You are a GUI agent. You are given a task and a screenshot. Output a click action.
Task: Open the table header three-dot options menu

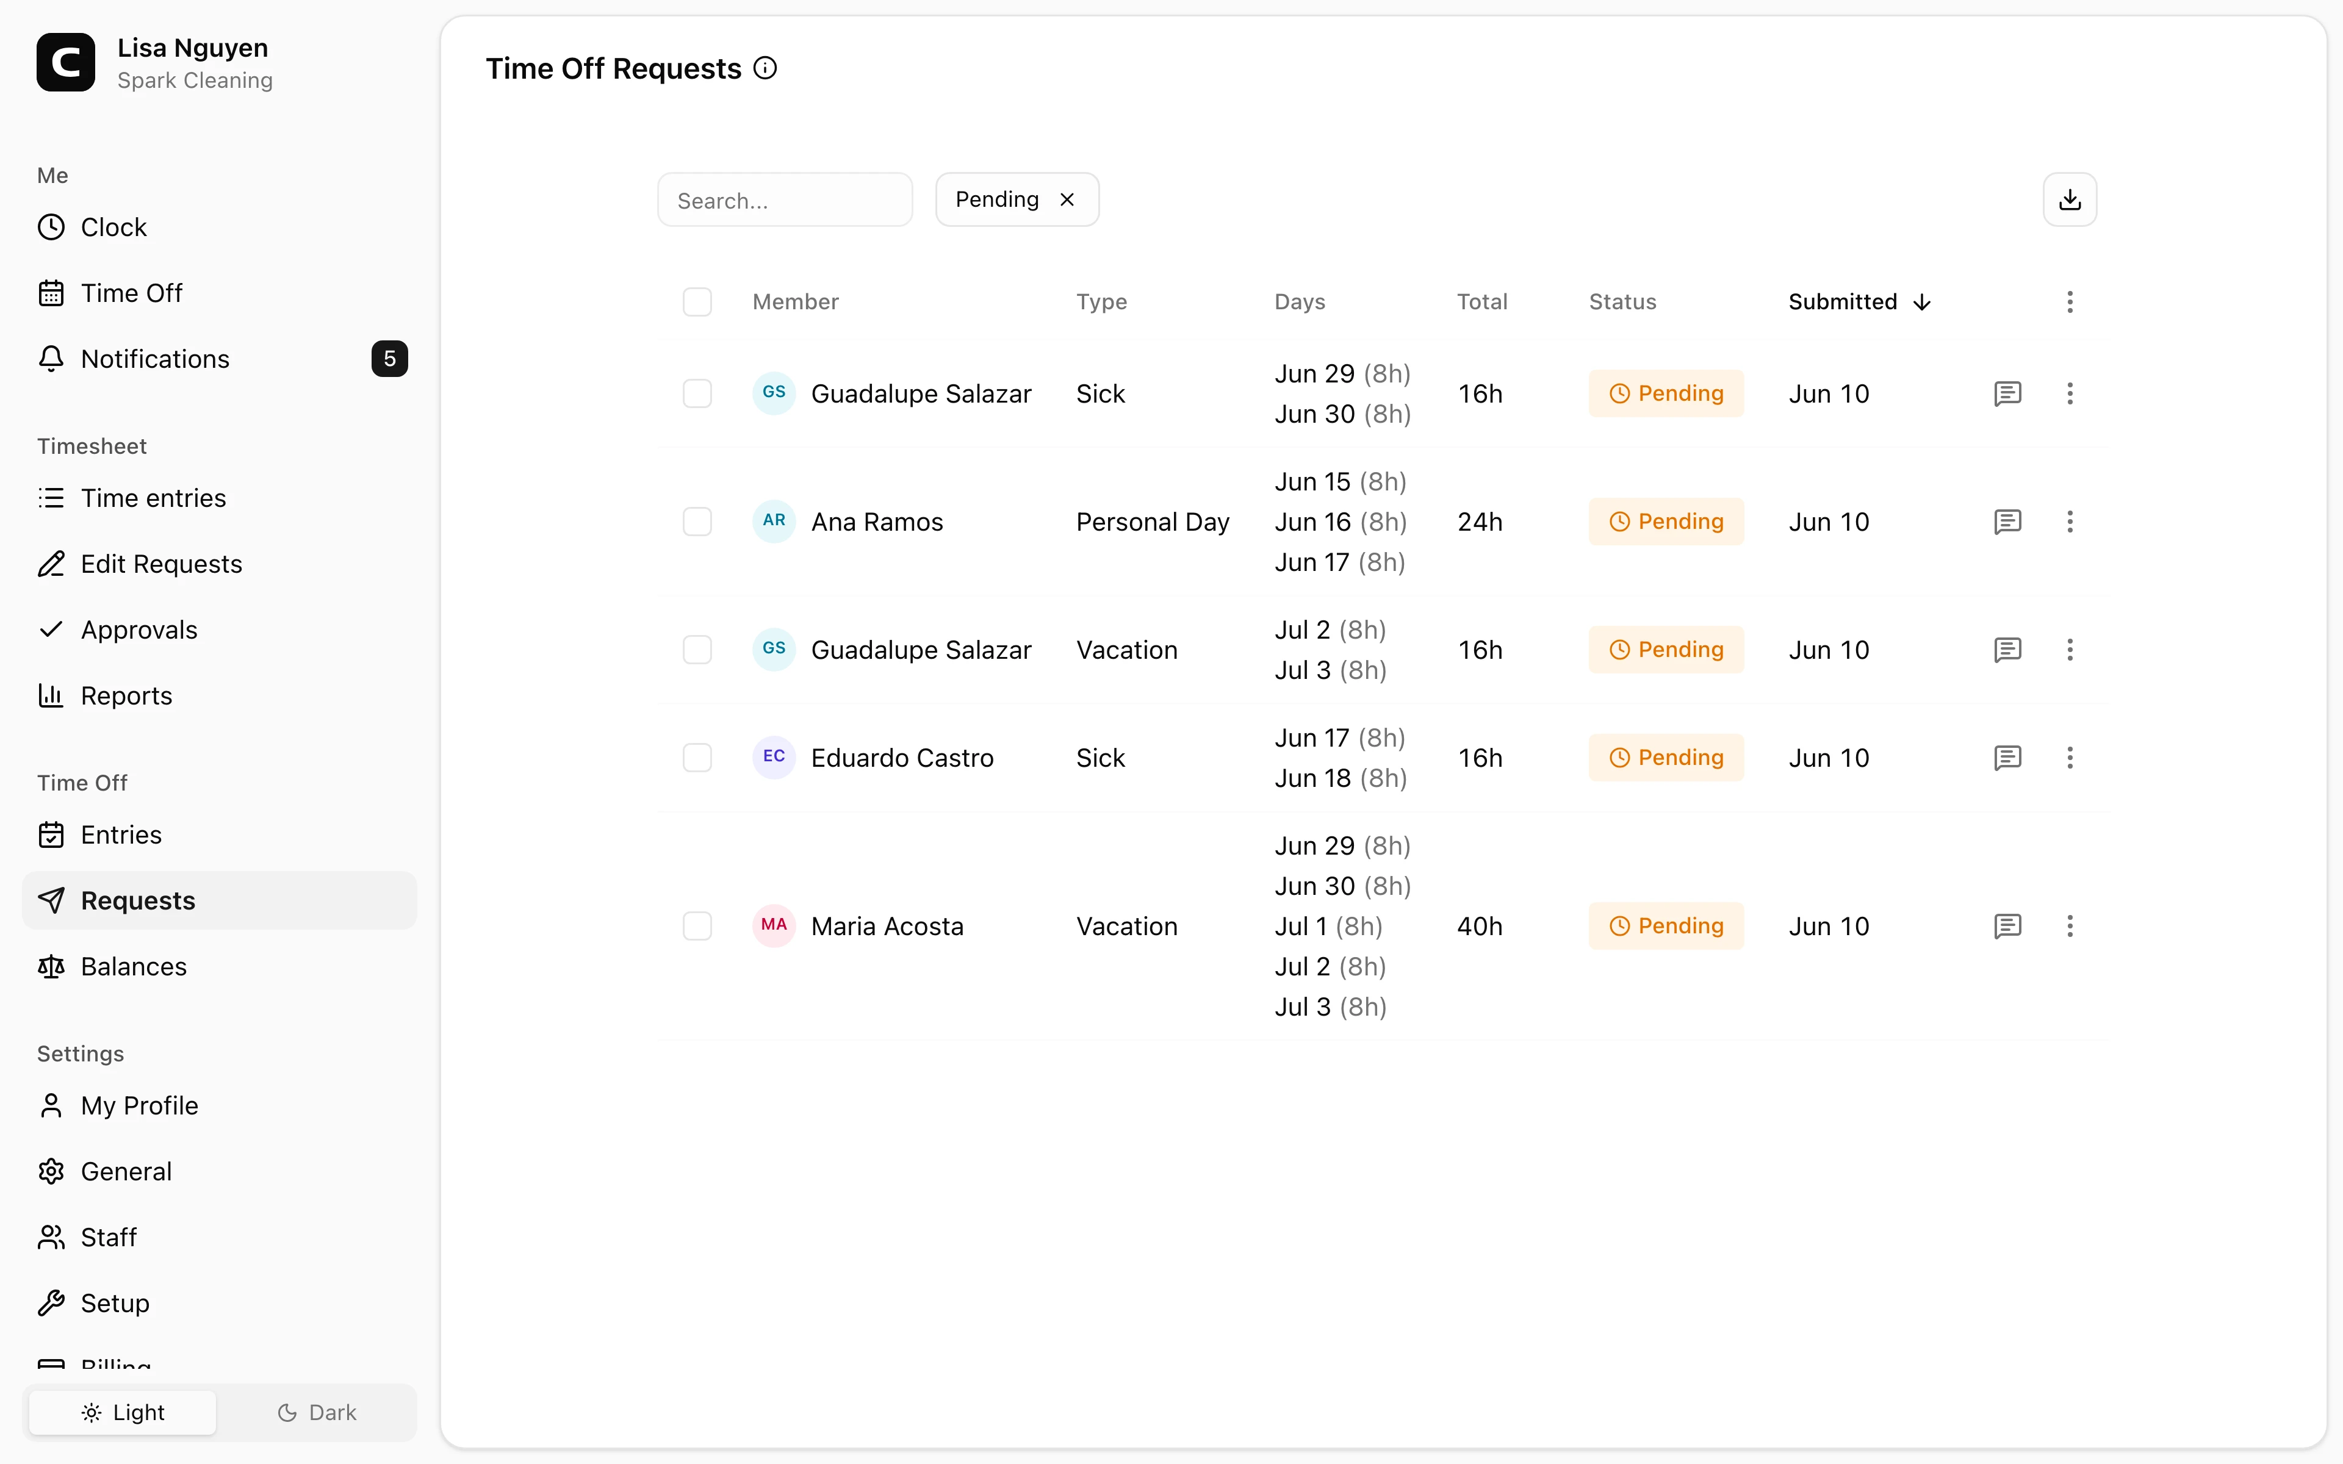2069,302
